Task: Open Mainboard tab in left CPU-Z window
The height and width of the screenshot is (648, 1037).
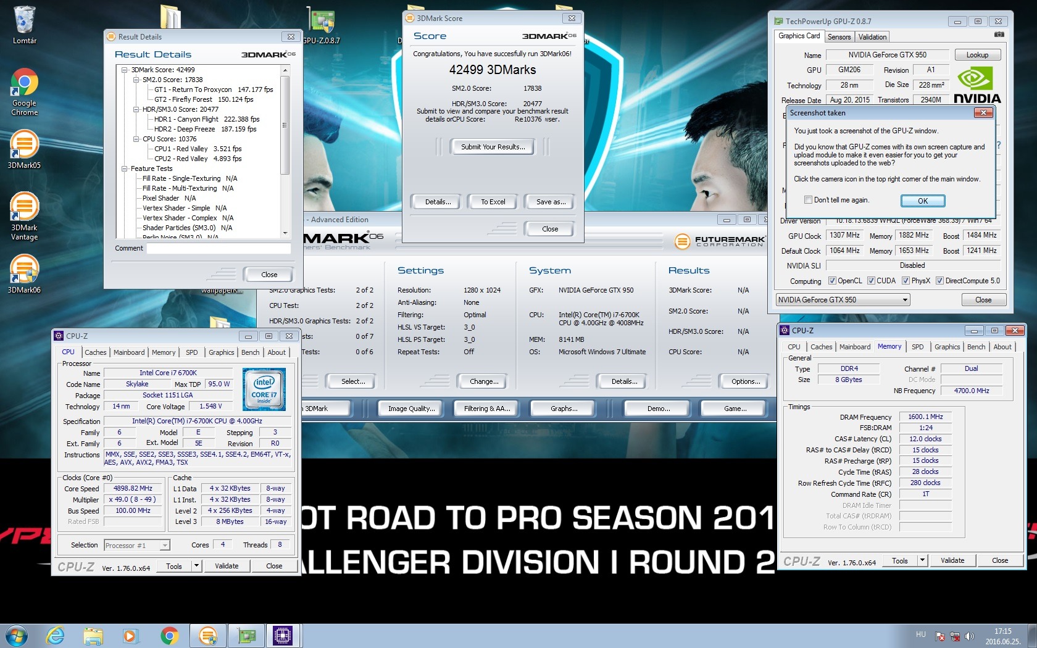Action: click(x=129, y=352)
